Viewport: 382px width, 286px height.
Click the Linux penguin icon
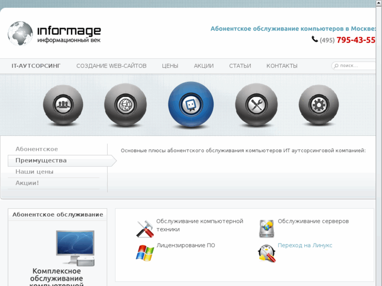tap(267, 253)
